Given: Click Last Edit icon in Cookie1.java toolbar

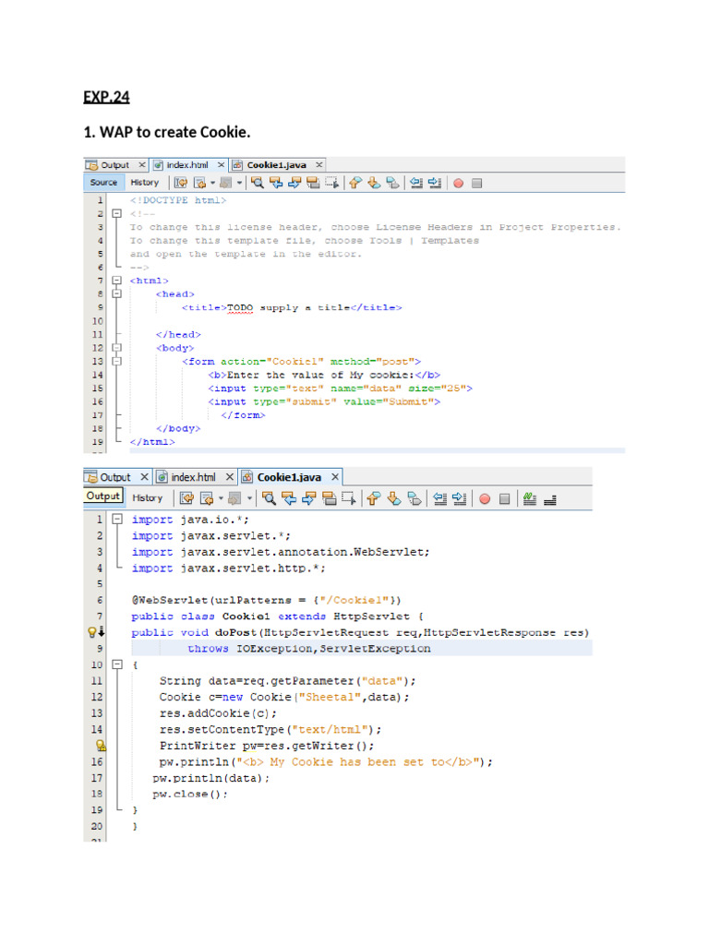Looking at the screenshot, I should (x=186, y=498).
